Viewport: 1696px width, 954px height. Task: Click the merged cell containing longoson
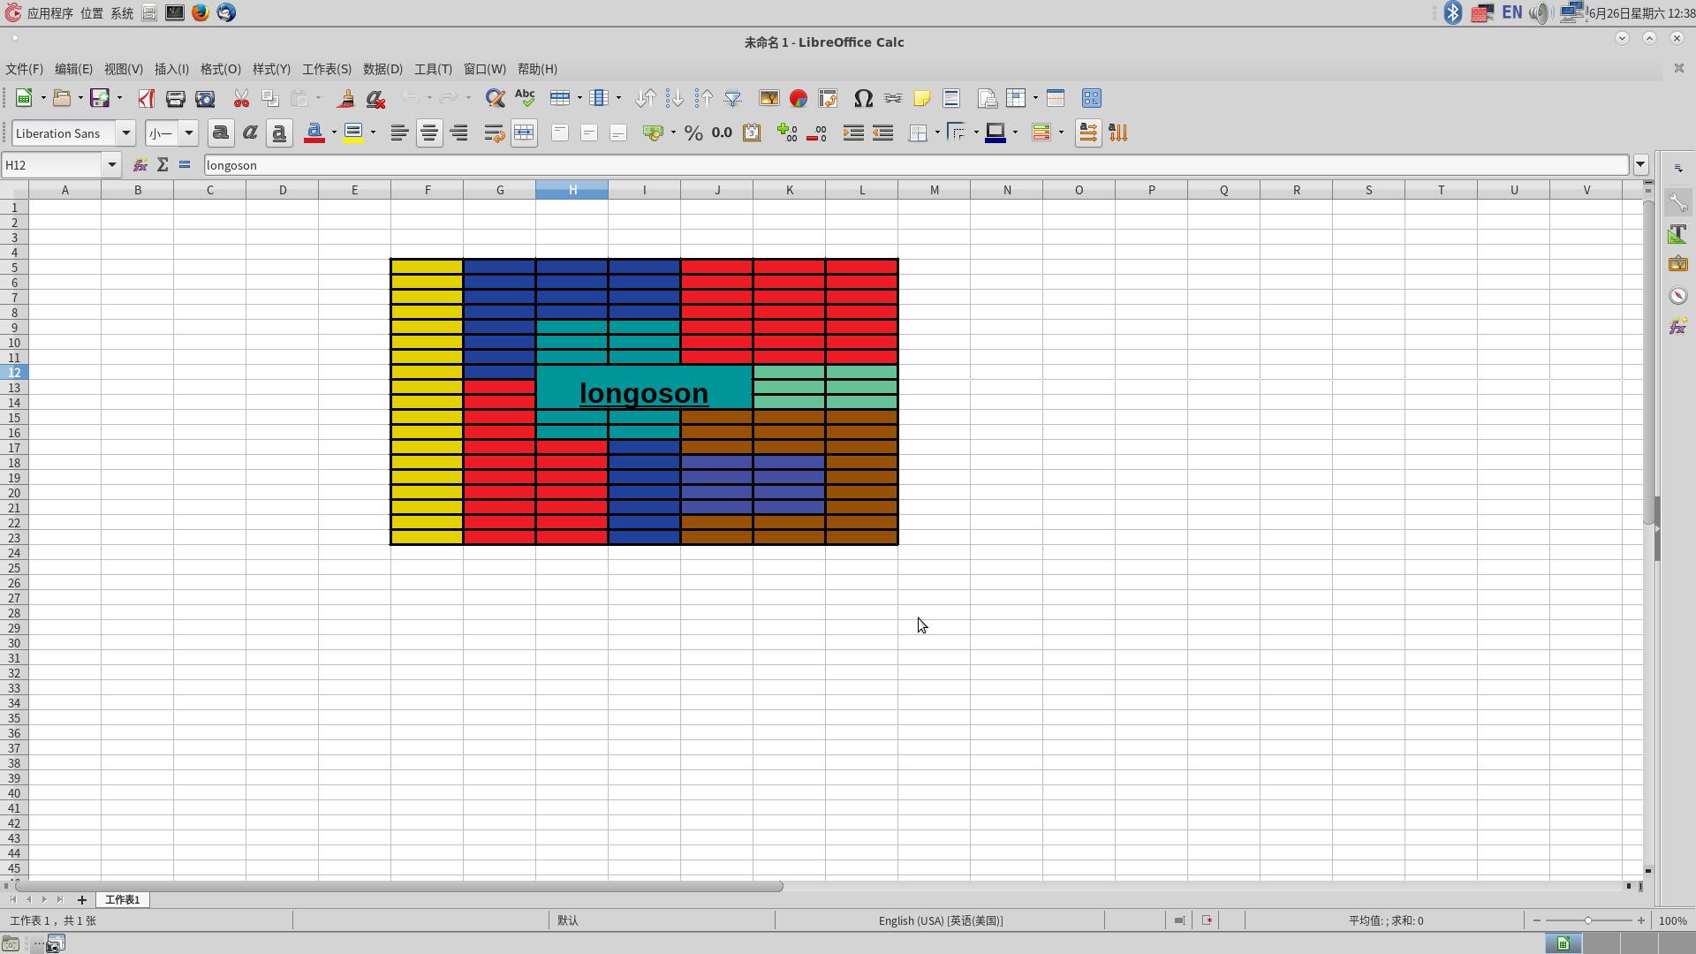[644, 388]
